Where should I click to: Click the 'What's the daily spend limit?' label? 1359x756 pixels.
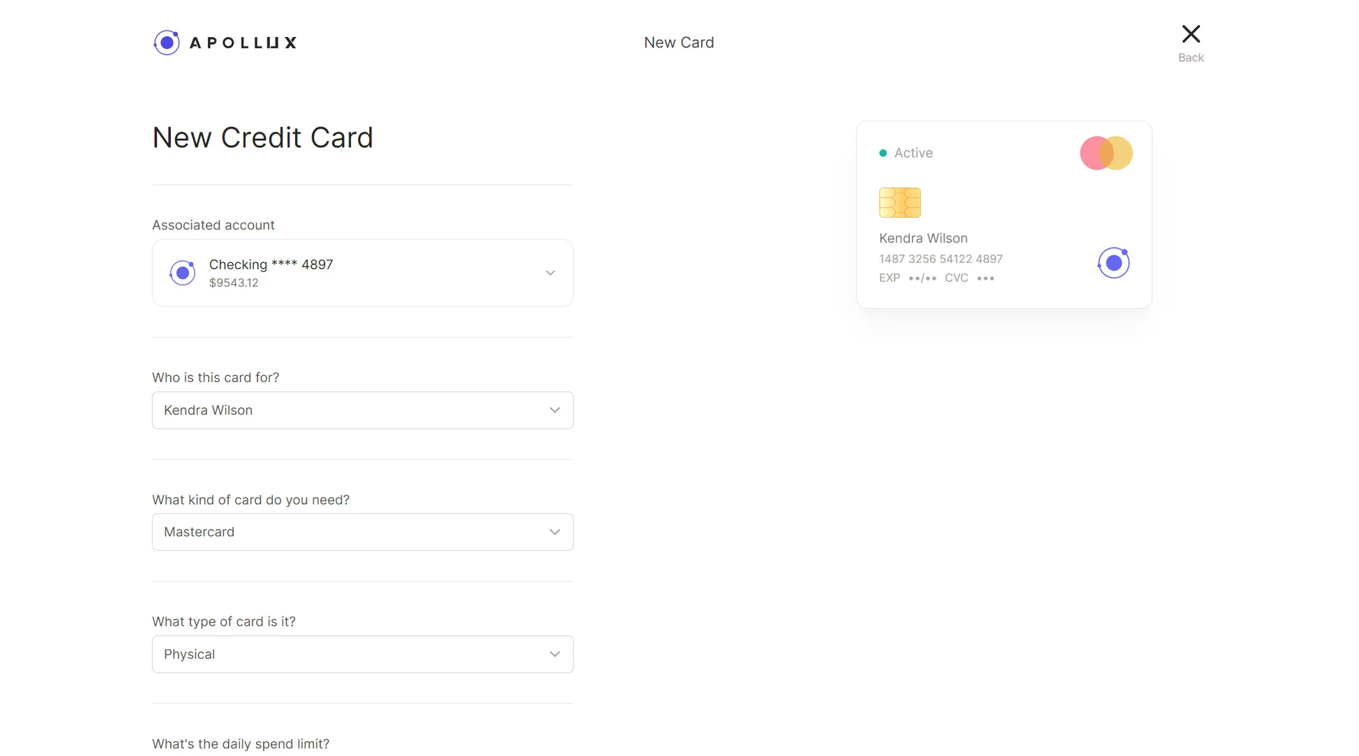(x=241, y=744)
